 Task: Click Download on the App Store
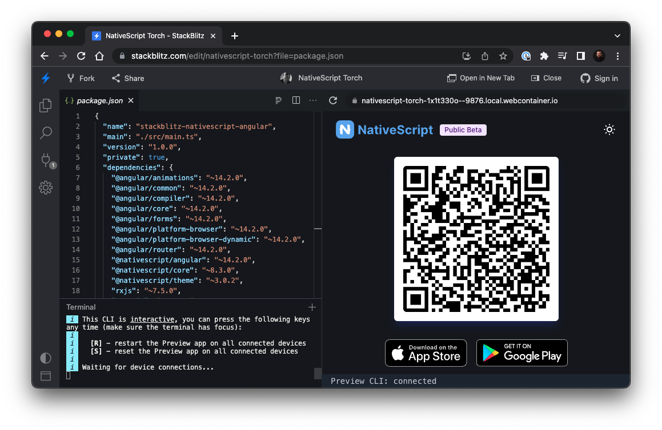tap(426, 353)
